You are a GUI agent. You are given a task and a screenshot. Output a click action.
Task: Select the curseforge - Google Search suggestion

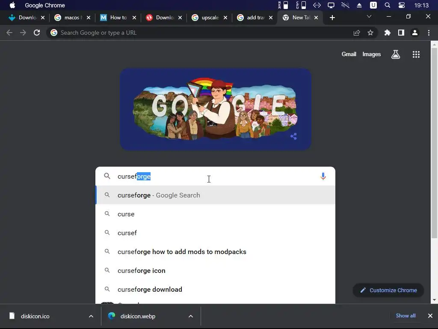pyautogui.click(x=216, y=195)
